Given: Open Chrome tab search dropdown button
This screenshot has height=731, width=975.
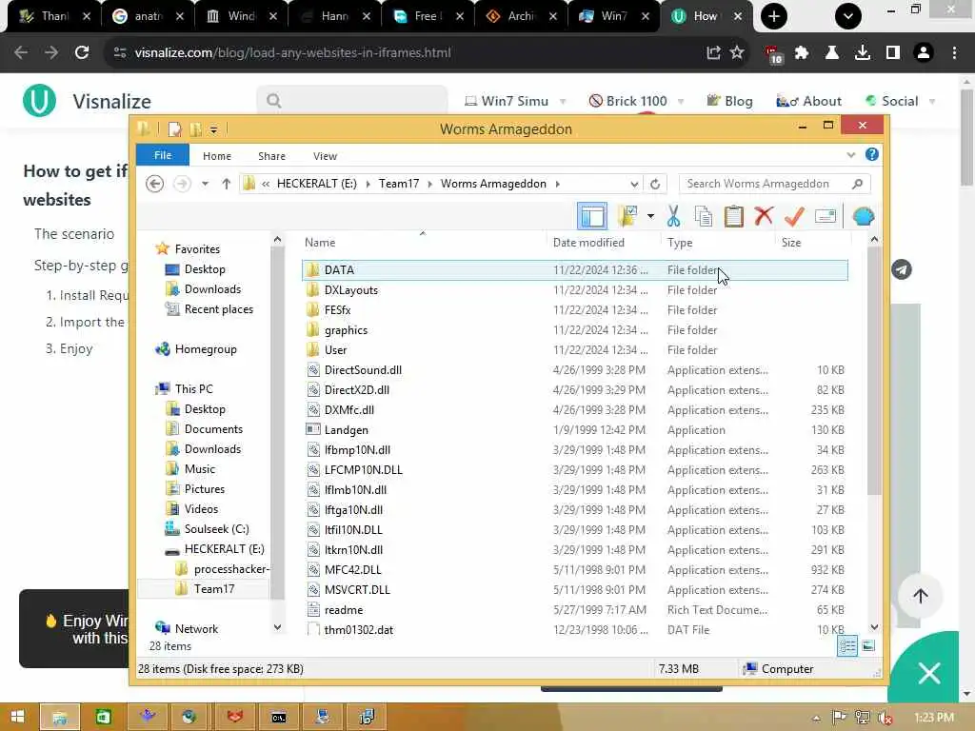Looking at the screenshot, I should coord(848,16).
